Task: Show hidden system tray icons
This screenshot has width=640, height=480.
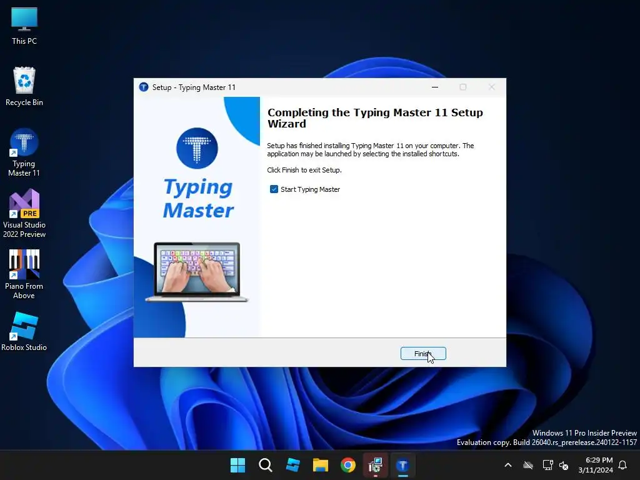Action: click(x=508, y=465)
